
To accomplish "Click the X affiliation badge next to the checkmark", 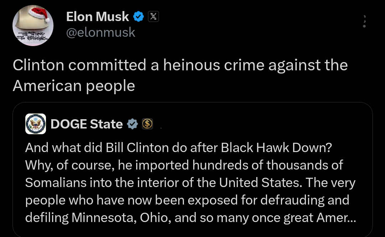I will coord(153,16).
